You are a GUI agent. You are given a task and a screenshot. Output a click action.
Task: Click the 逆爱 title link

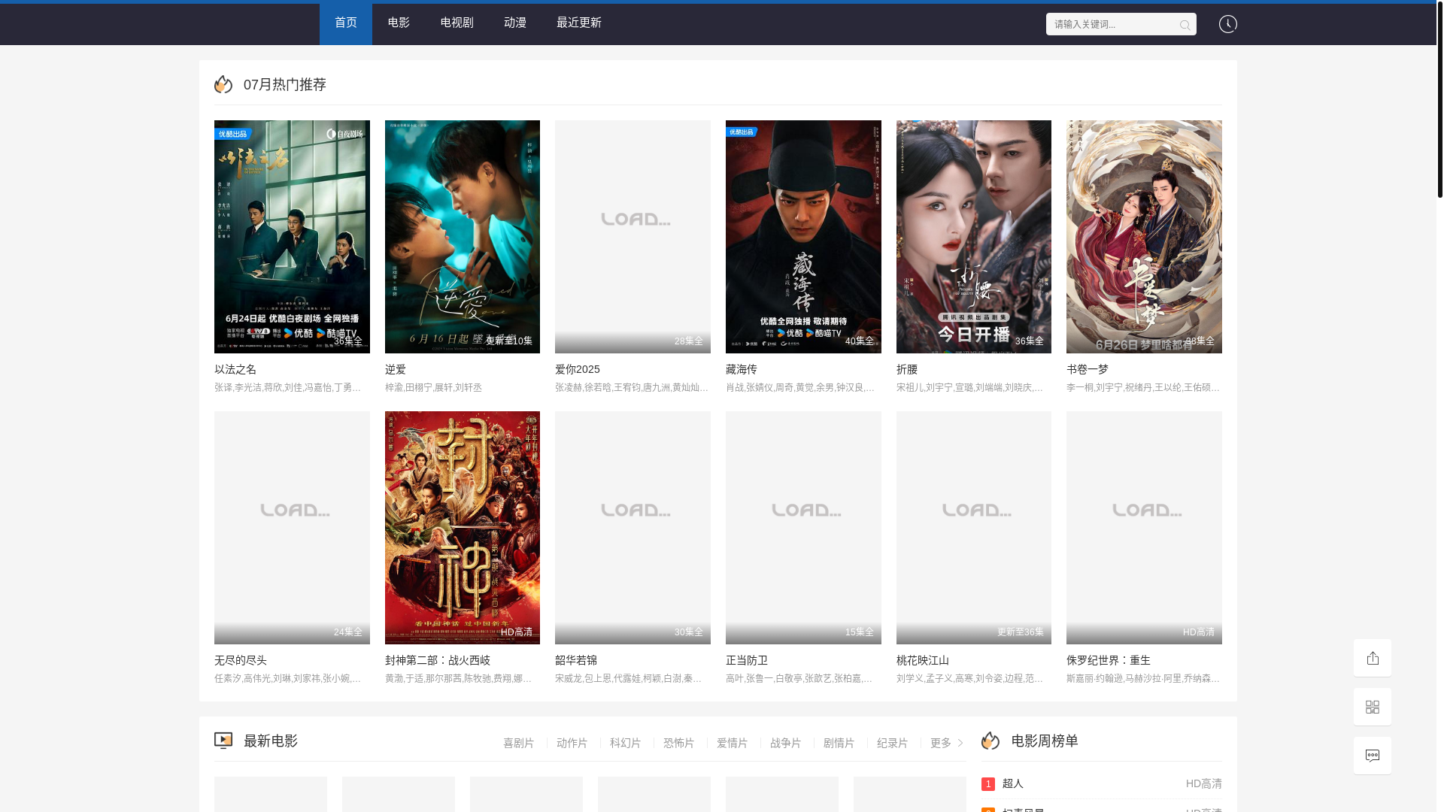pos(396,369)
